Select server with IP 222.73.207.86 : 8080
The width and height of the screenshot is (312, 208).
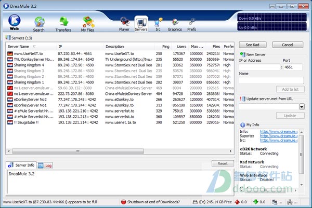click(120, 94)
